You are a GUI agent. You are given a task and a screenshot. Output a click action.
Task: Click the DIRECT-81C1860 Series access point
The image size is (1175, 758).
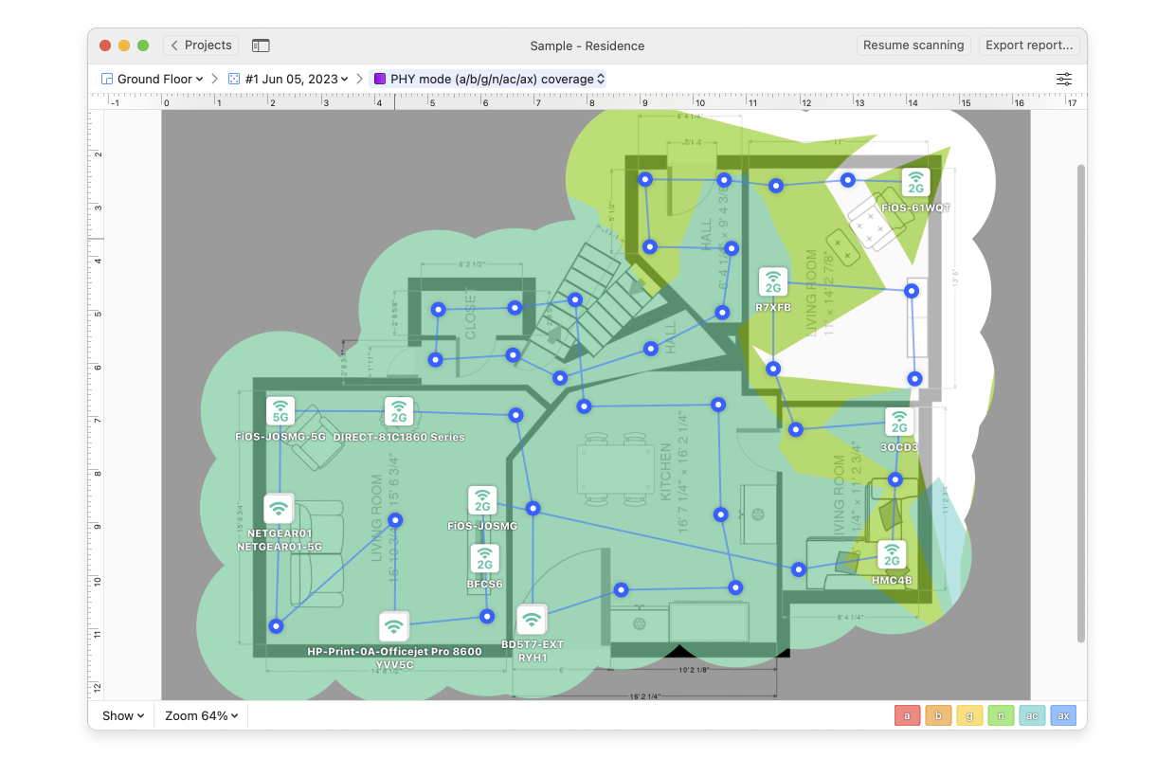click(x=399, y=411)
